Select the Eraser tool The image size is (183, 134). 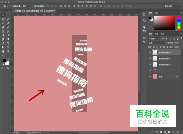tap(3, 35)
